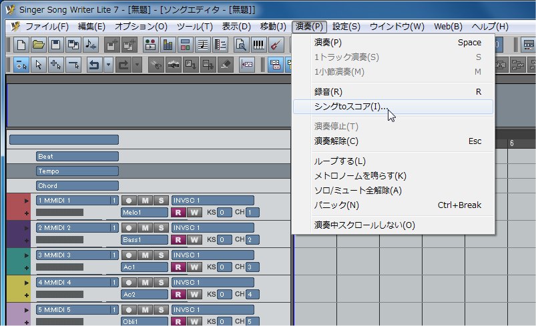Click the eraser tool icon
Viewport: 536px width, 326px height.
(225, 65)
